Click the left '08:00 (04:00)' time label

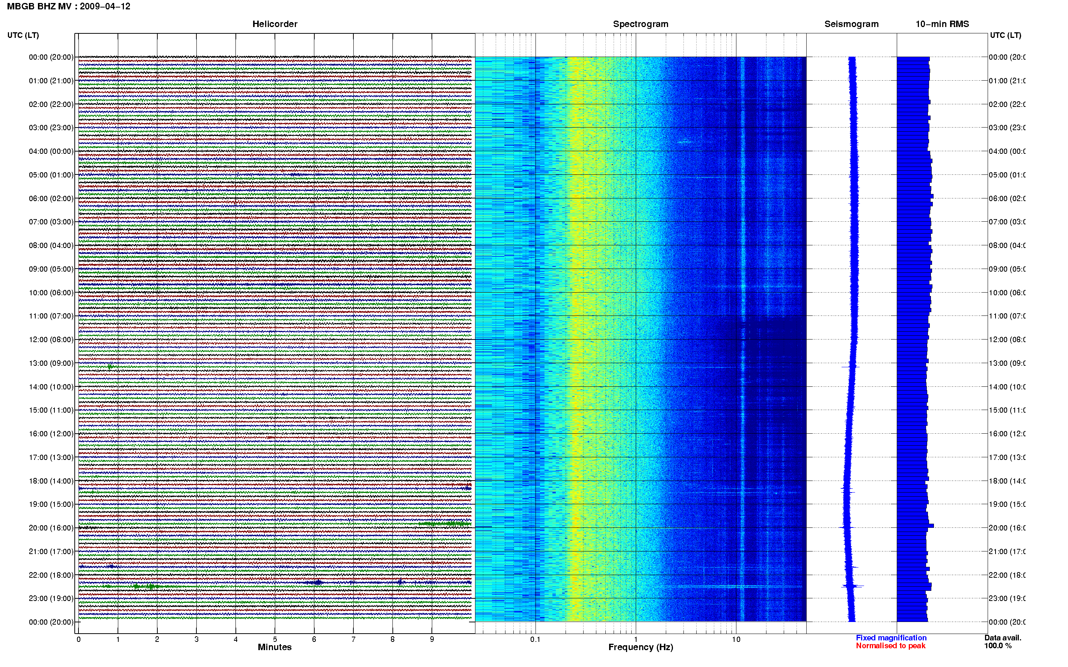coord(51,245)
